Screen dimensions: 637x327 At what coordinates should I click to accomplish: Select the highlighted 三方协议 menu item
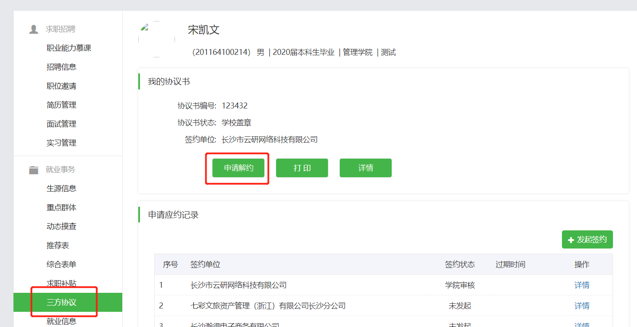[x=61, y=302]
